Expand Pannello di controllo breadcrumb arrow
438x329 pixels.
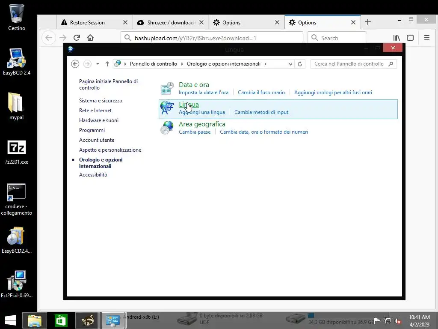coord(182,64)
